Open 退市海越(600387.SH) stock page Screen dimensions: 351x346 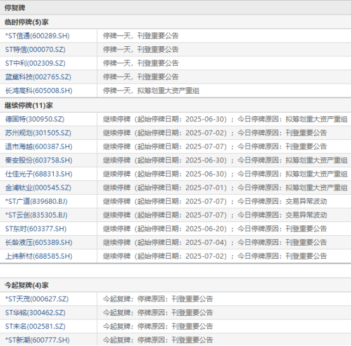pyautogui.click(x=39, y=147)
